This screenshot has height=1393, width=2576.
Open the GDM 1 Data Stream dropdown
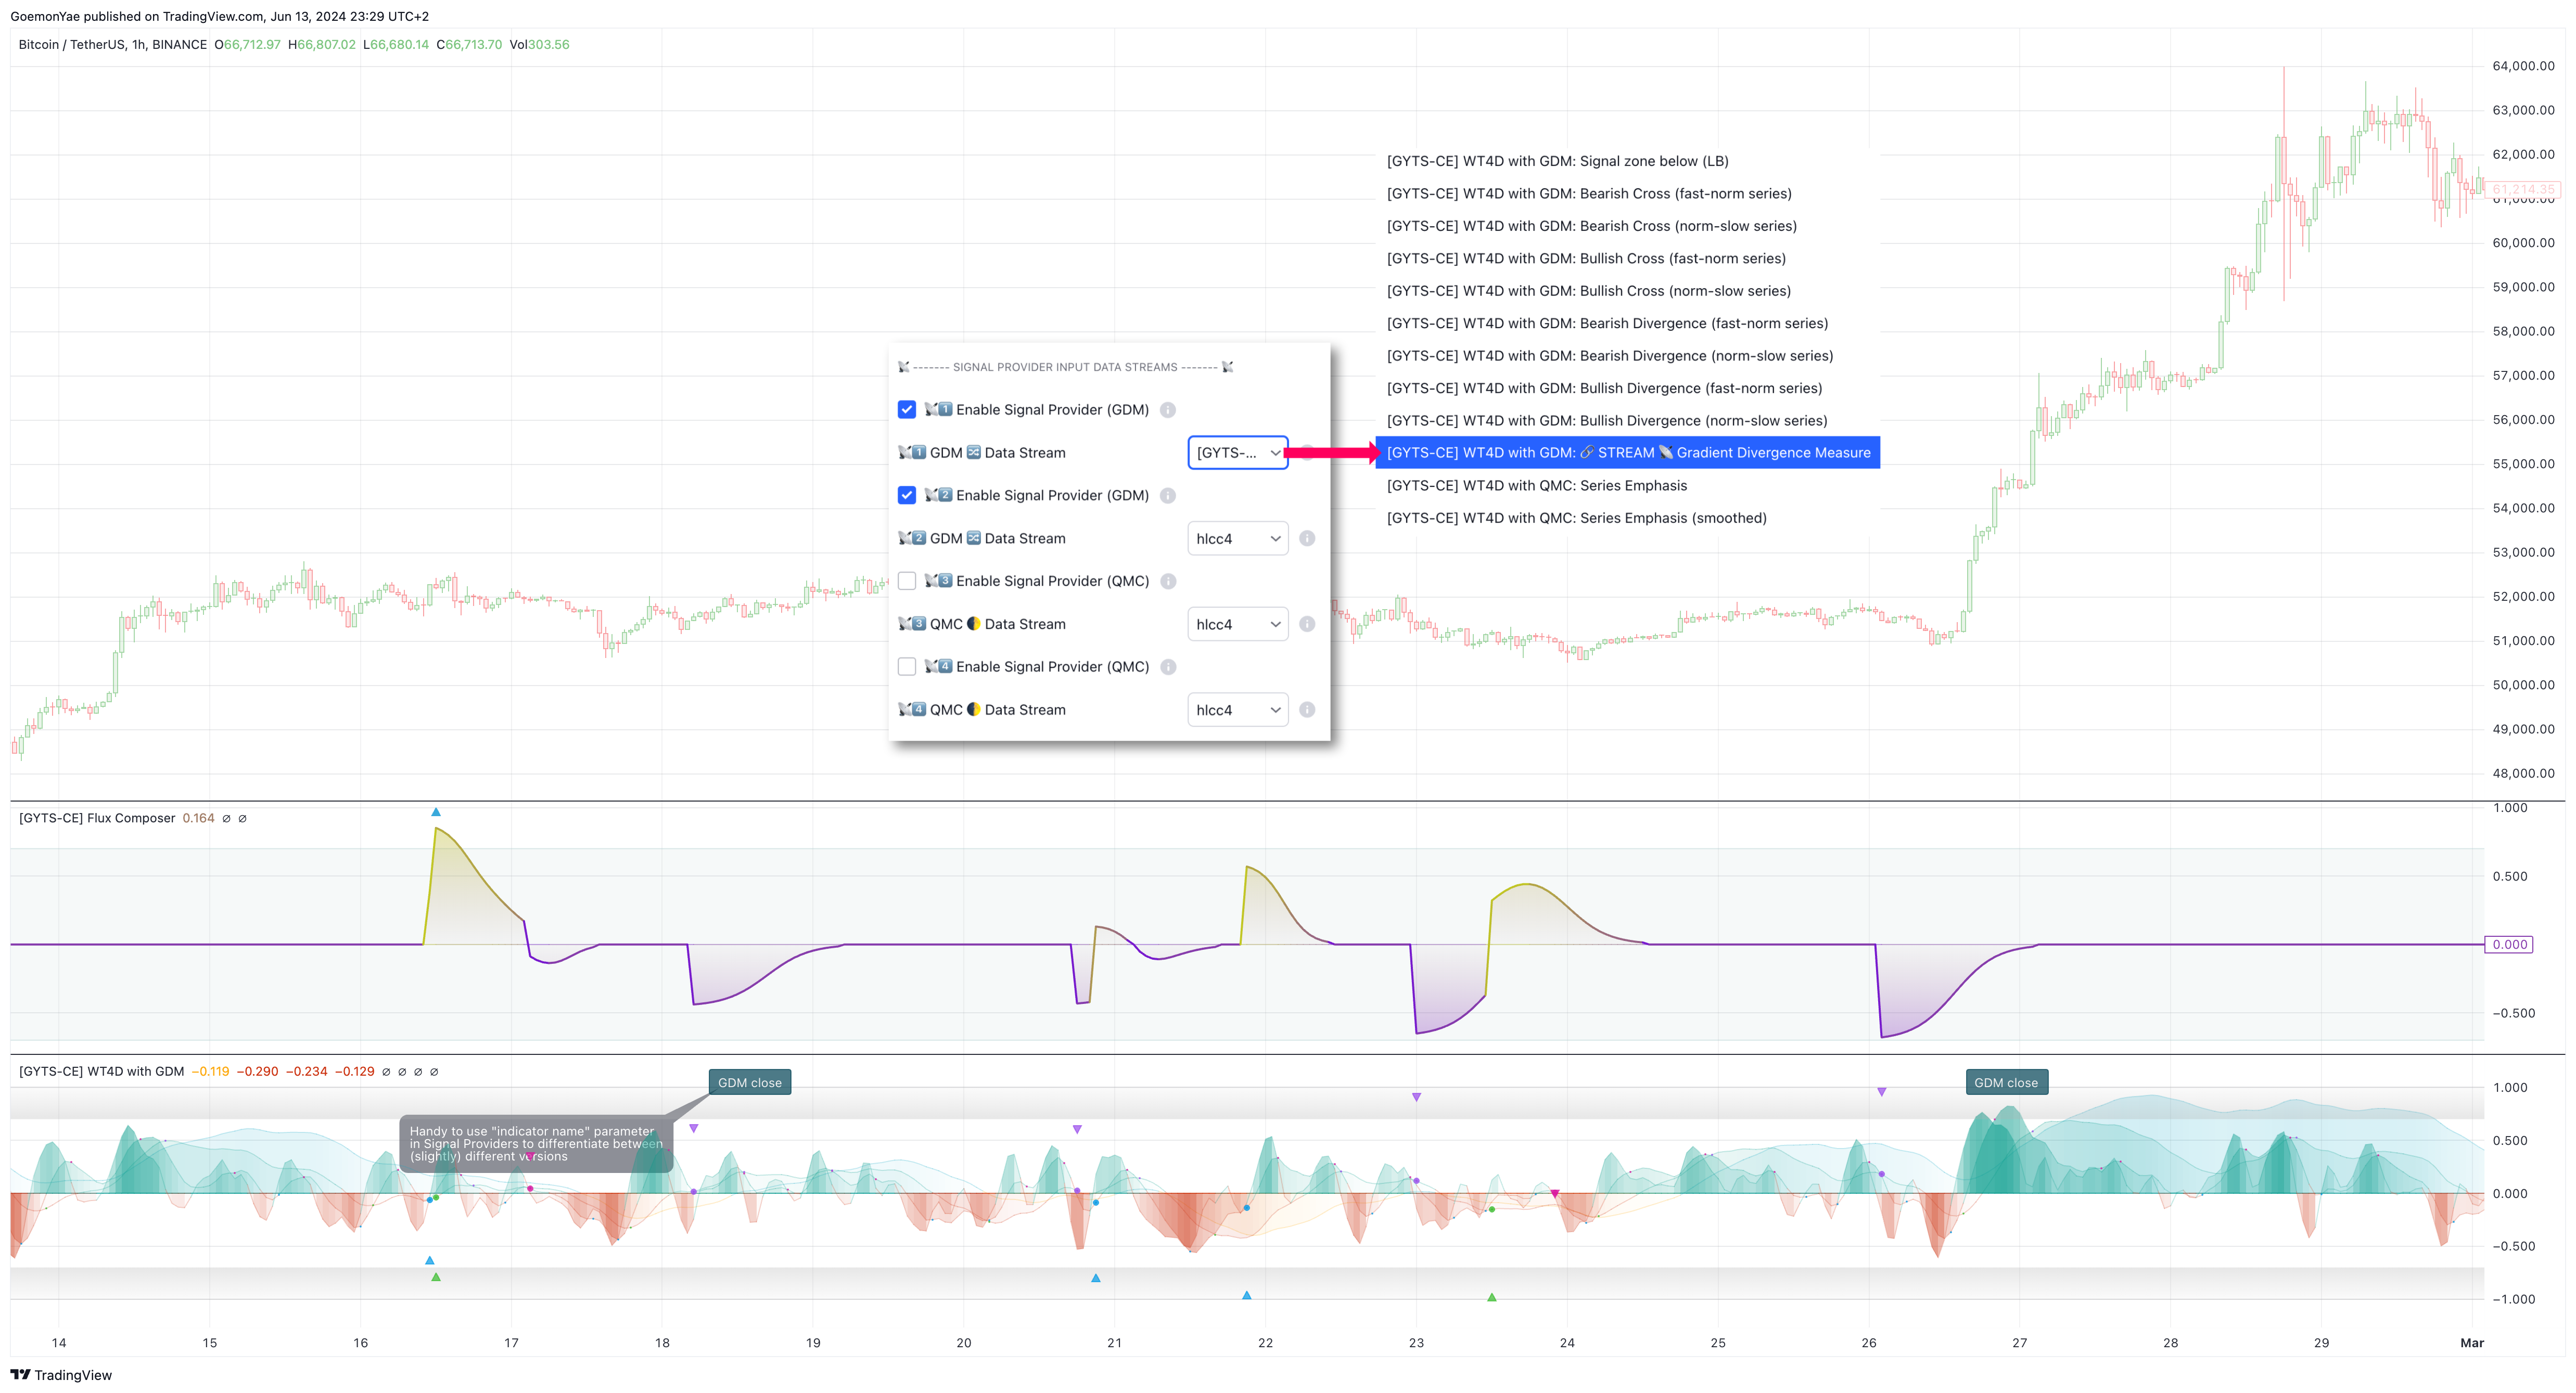1238,453
